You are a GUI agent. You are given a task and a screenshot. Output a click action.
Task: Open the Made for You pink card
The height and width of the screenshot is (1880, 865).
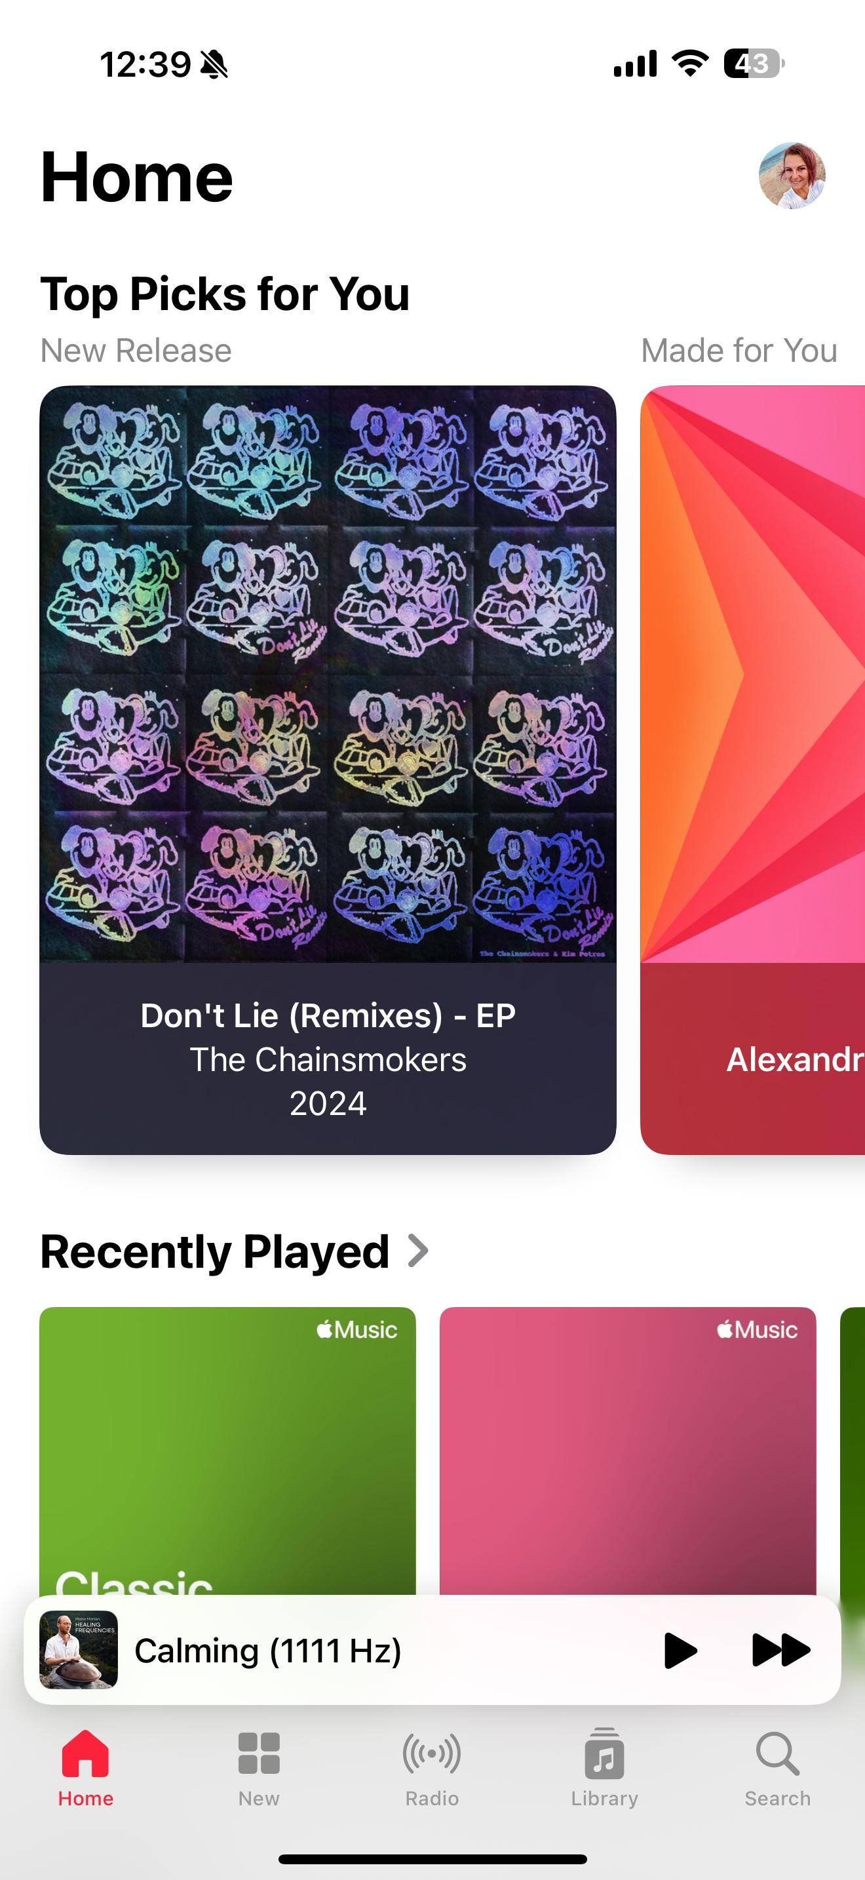(x=753, y=770)
